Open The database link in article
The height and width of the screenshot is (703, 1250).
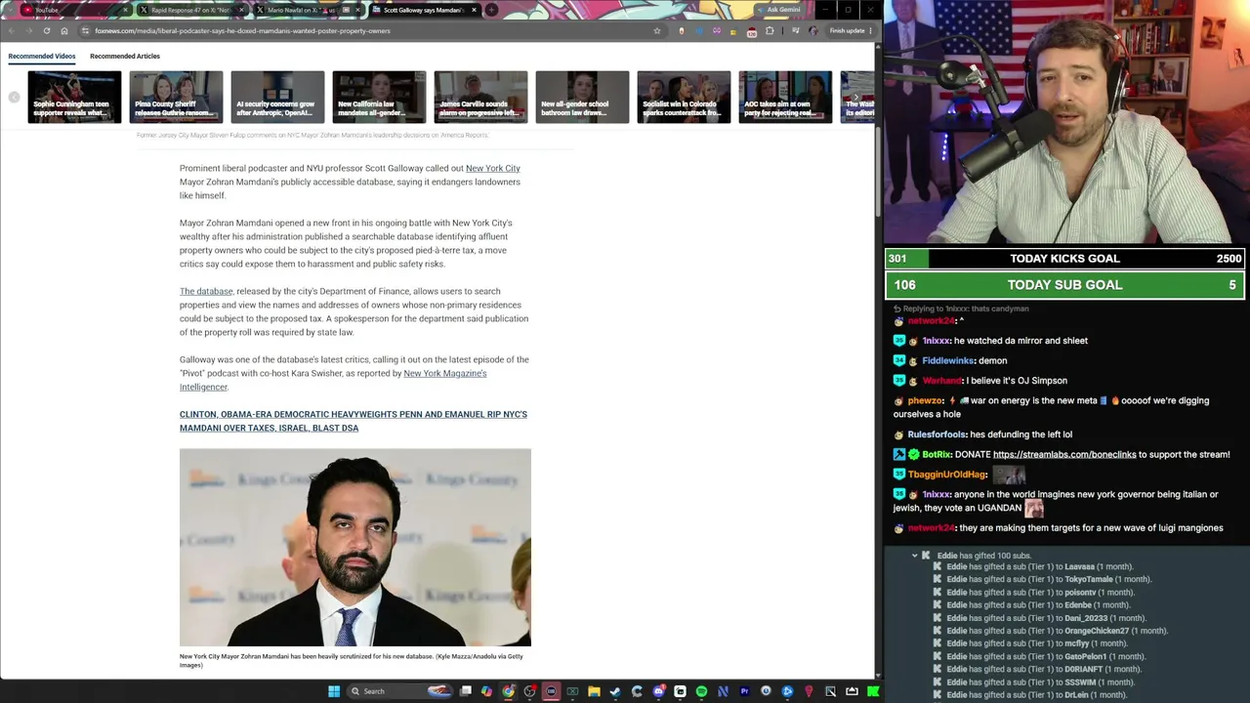206,291
